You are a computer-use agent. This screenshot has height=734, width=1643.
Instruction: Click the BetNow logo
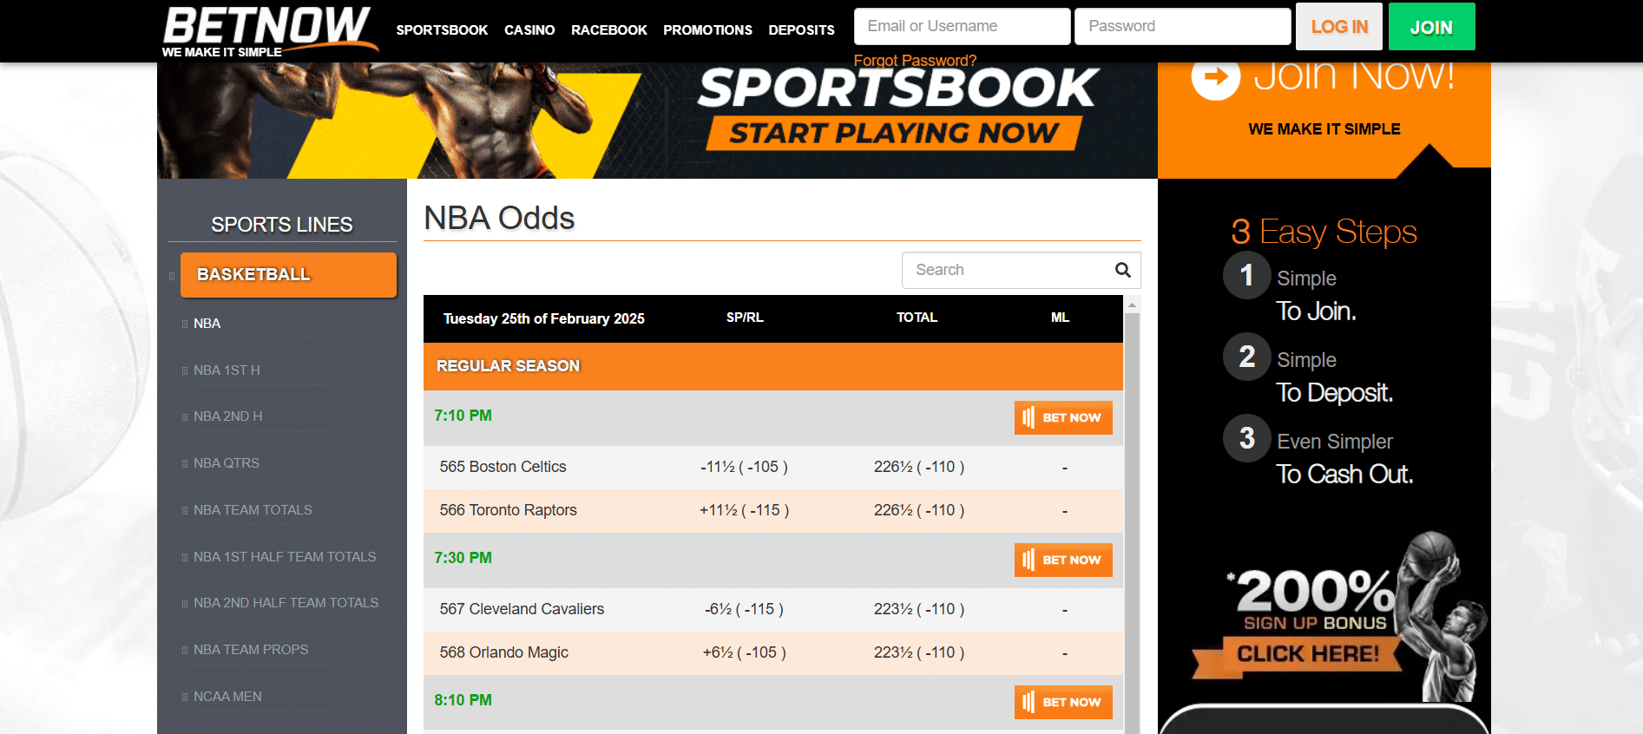pyautogui.click(x=269, y=31)
